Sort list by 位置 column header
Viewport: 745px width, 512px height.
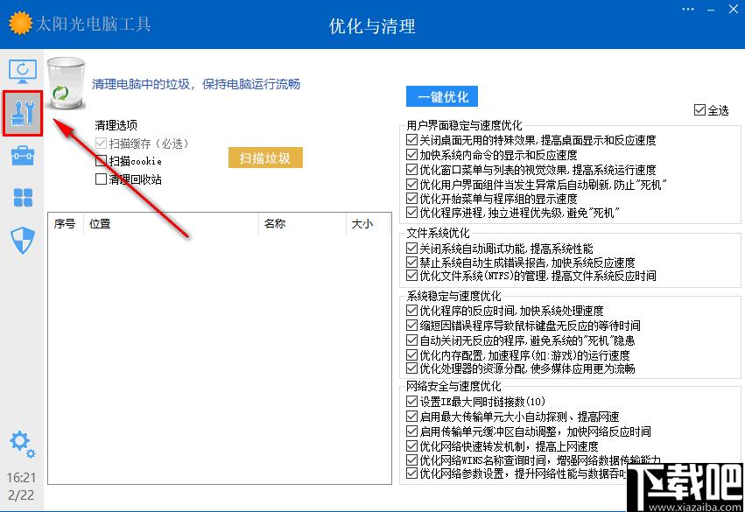[171, 224]
